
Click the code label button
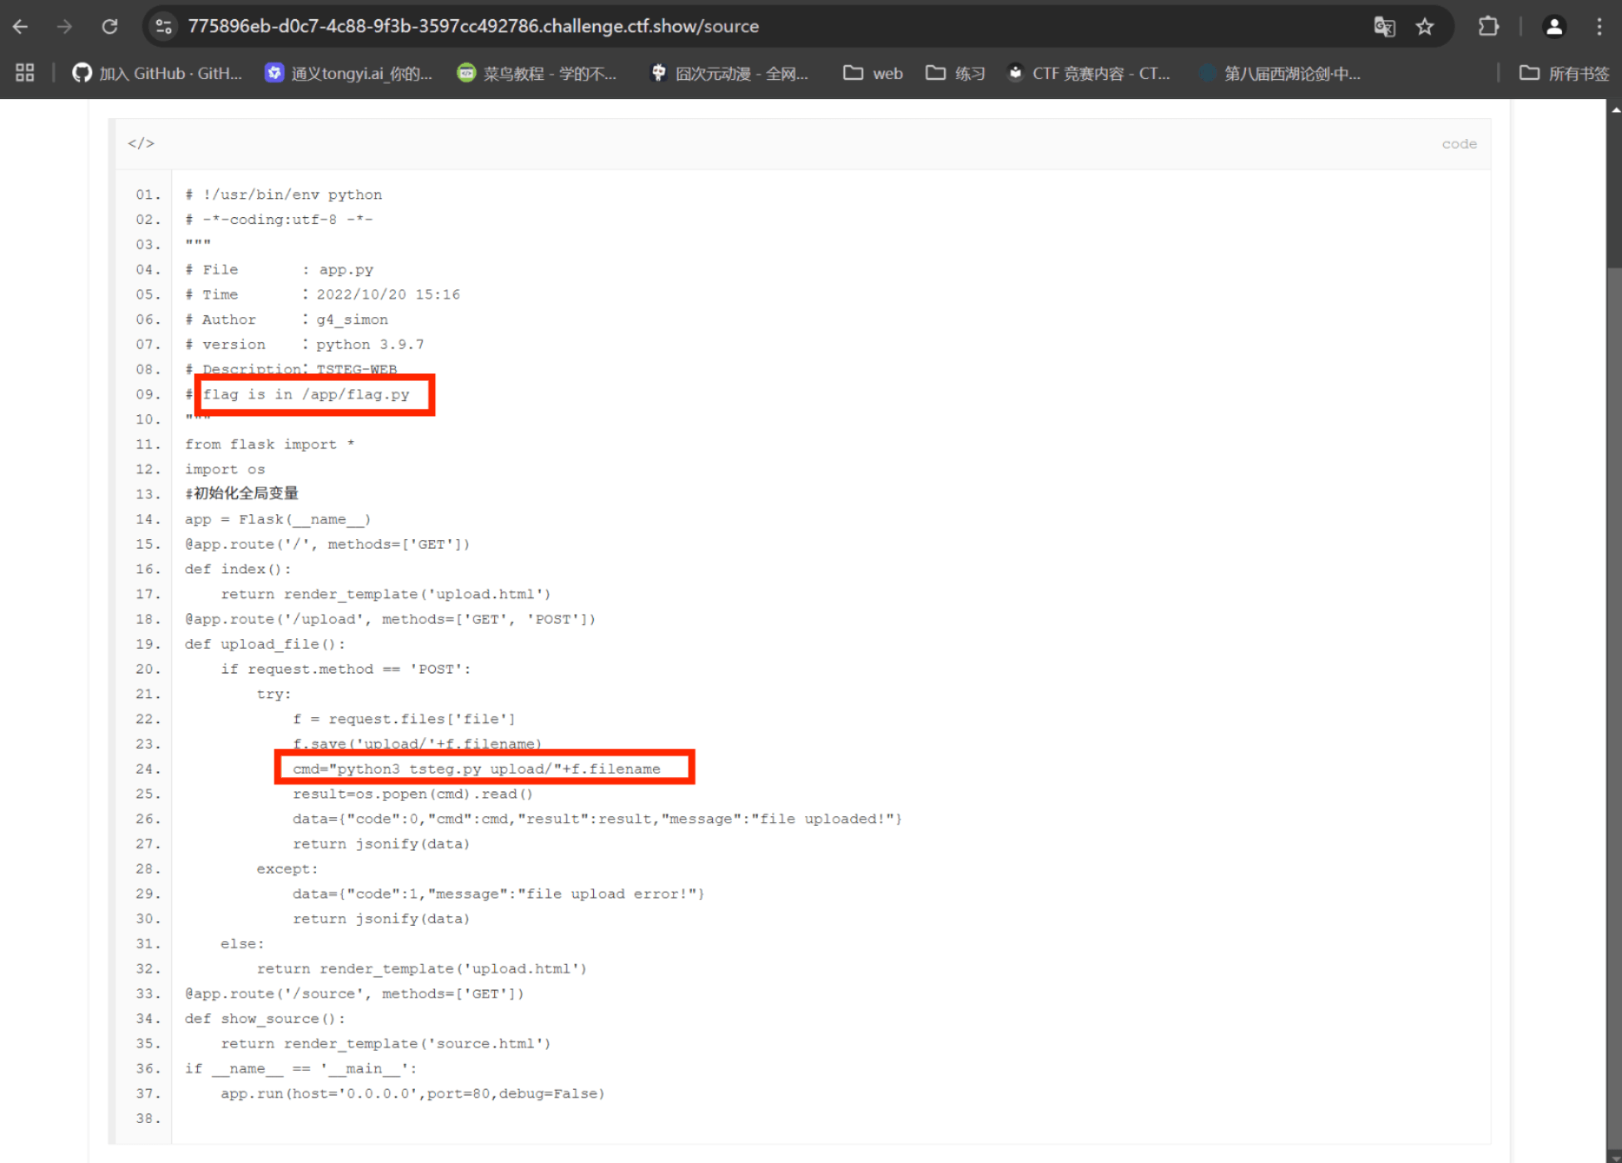click(1459, 144)
